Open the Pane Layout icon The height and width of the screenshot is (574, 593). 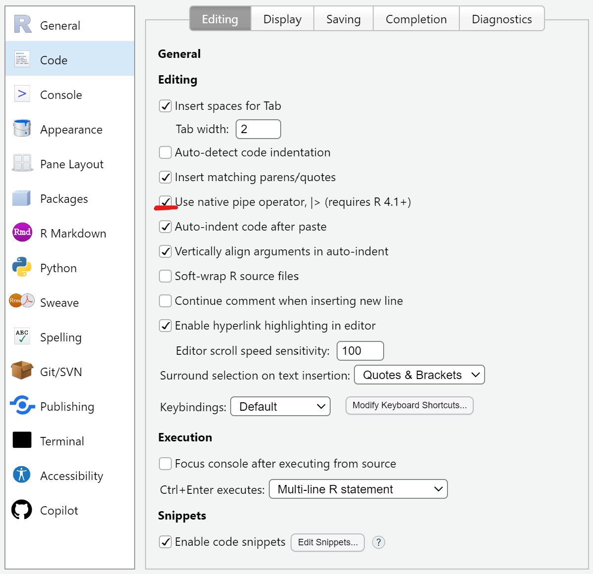[x=22, y=163]
